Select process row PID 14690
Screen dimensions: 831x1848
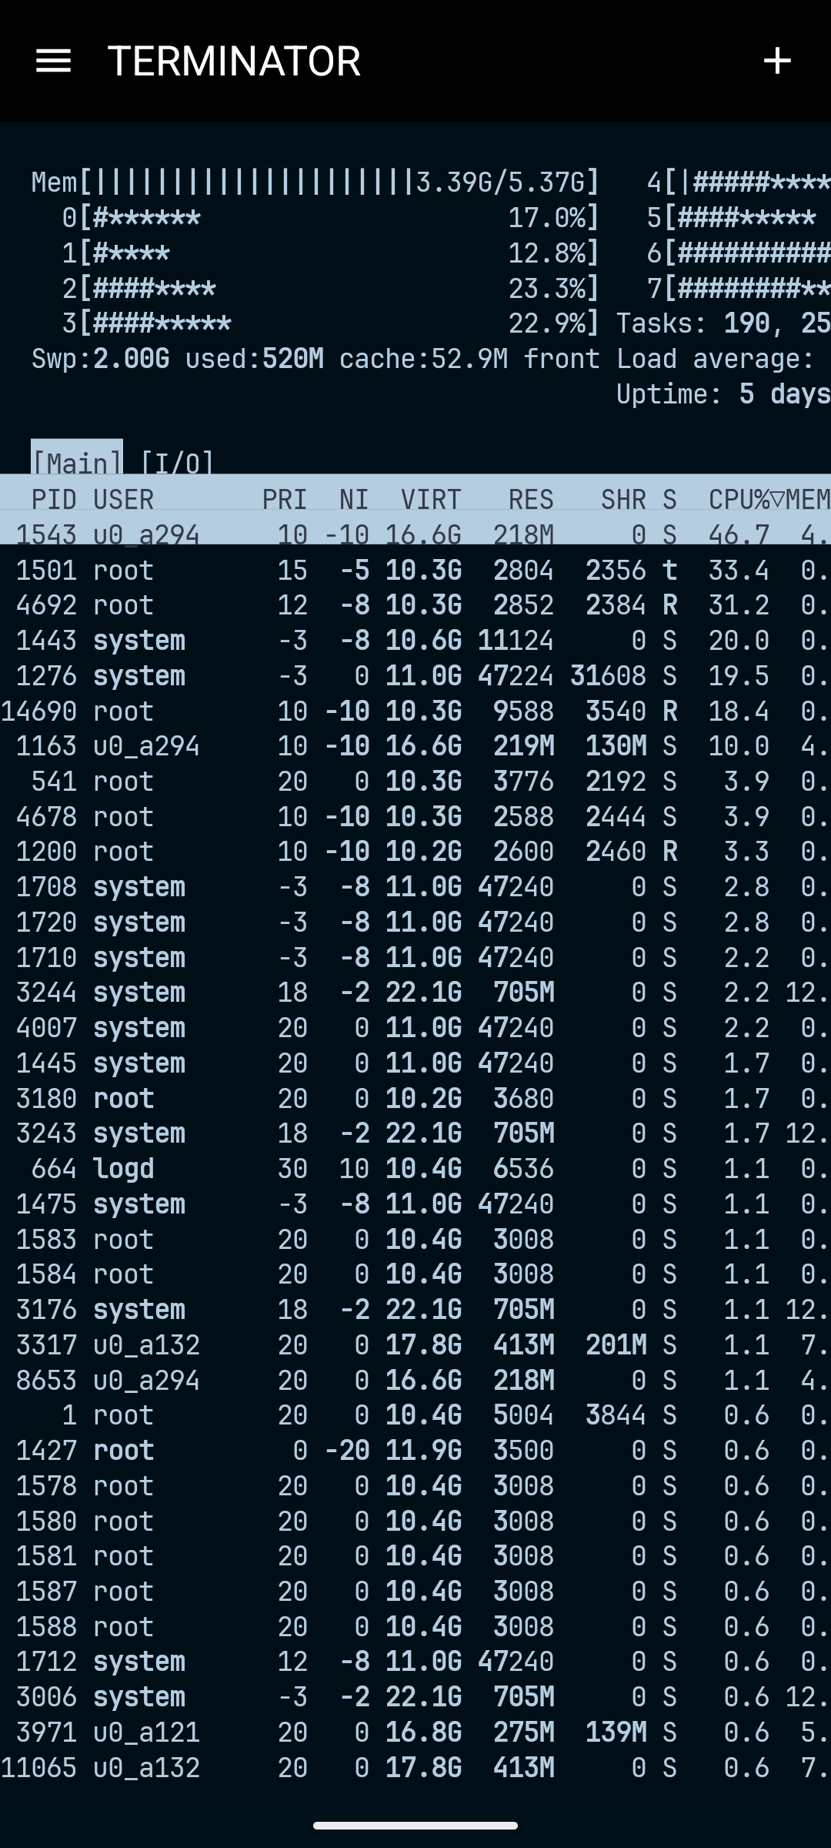click(x=415, y=711)
